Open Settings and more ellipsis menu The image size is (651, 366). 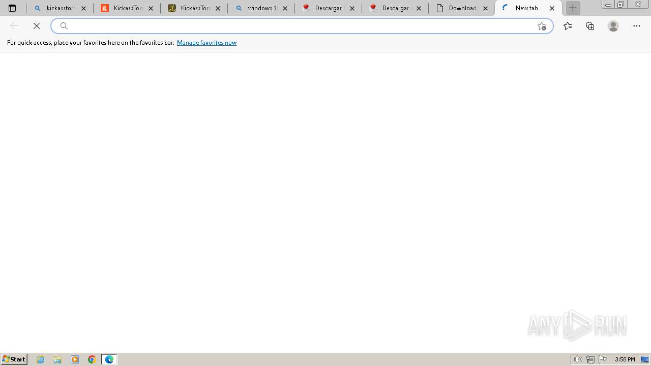tap(637, 26)
